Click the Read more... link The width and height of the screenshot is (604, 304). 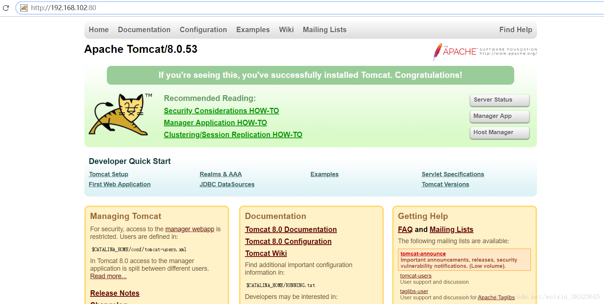tap(108, 276)
